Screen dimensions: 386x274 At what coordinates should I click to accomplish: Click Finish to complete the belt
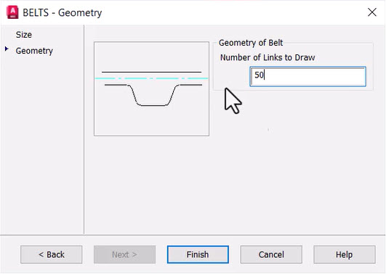coord(198,254)
